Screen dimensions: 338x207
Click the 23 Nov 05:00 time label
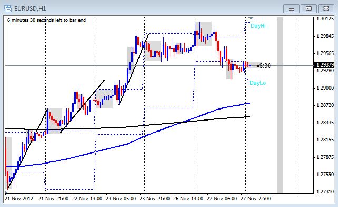point(121,199)
